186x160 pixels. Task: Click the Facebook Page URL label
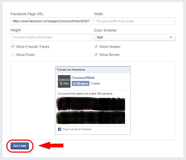click(27, 14)
